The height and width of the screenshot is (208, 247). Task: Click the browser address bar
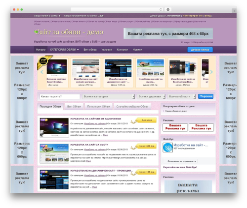117,10
